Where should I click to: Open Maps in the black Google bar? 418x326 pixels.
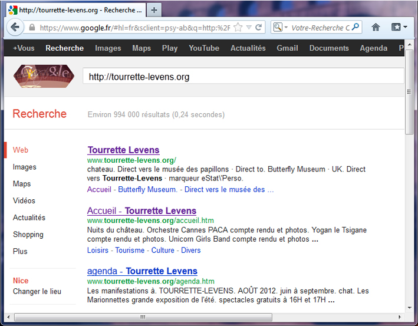(141, 48)
